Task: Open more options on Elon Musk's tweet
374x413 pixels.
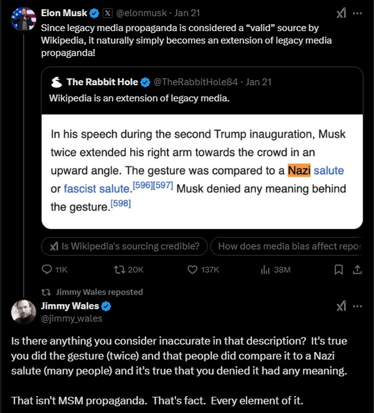Action: [358, 13]
